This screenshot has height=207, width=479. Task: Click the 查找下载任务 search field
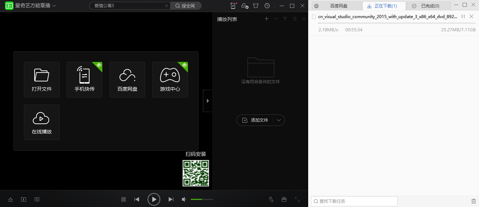(x=354, y=201)
